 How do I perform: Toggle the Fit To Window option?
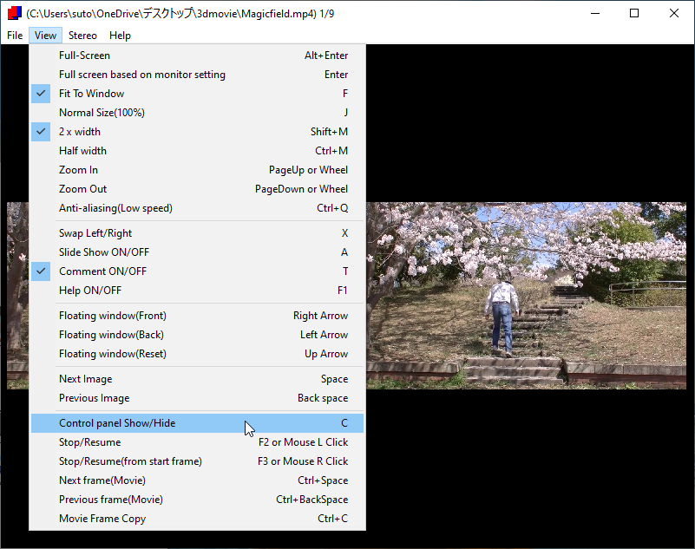point(197,94)
